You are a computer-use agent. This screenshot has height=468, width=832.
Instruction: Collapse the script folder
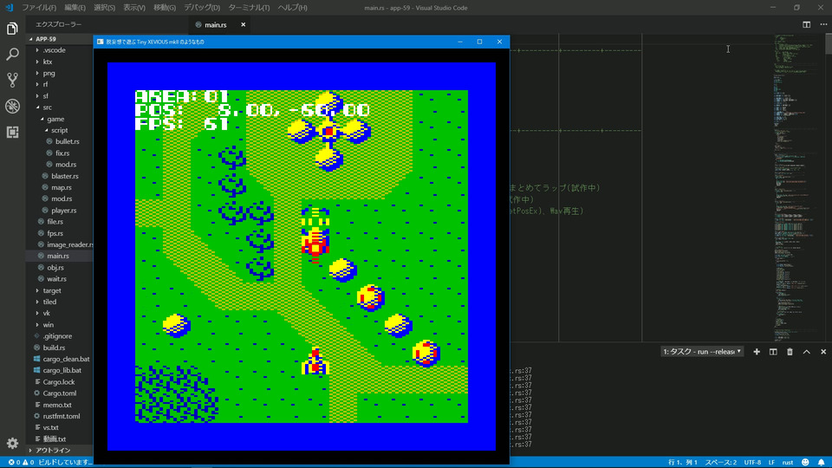[x=60, y=130]
